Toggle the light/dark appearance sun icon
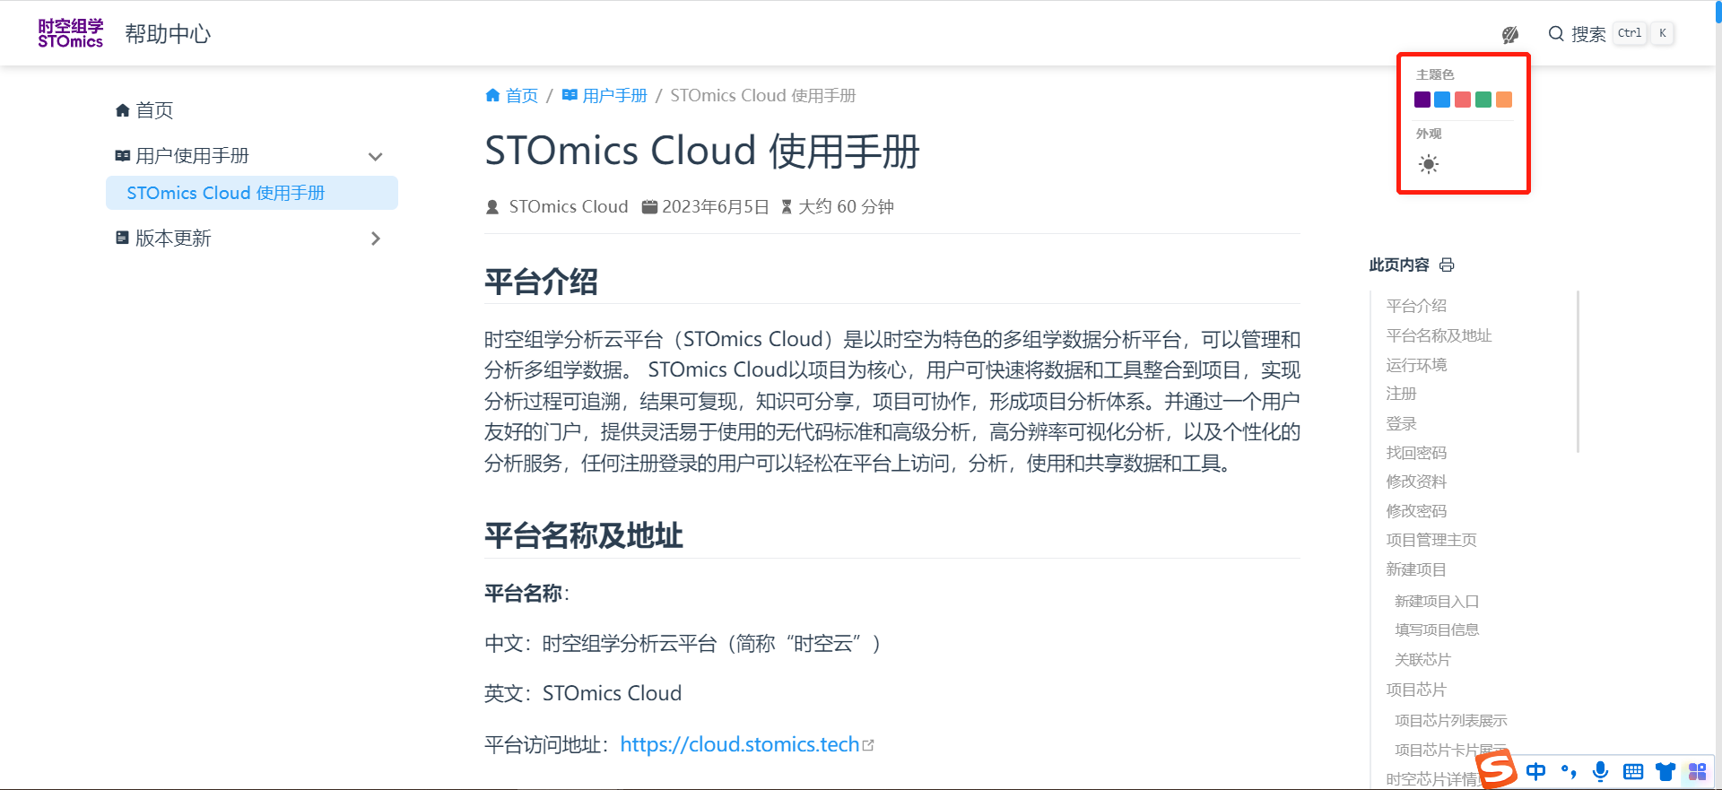 [x=1429, y=164]
